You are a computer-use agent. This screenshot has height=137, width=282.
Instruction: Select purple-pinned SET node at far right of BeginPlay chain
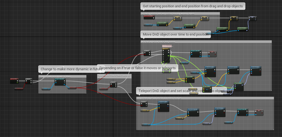point(252,18)
